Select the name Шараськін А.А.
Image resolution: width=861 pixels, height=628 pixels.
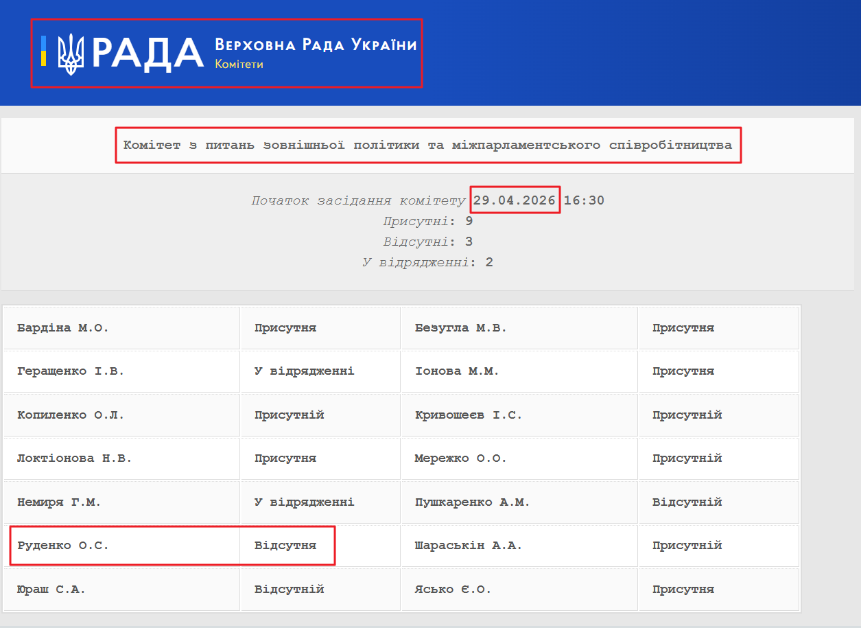(x=469, y=546)
